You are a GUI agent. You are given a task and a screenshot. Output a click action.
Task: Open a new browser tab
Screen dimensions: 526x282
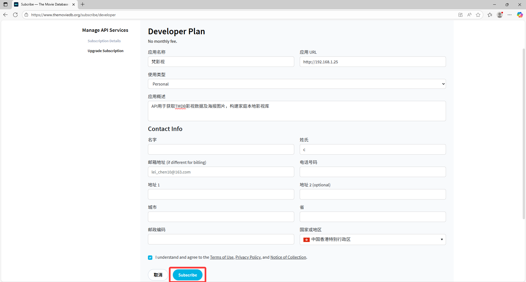(x=82, y=4)
